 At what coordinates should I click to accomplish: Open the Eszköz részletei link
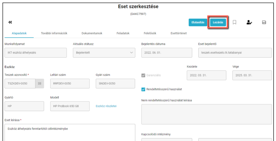[x=106, y=106]
